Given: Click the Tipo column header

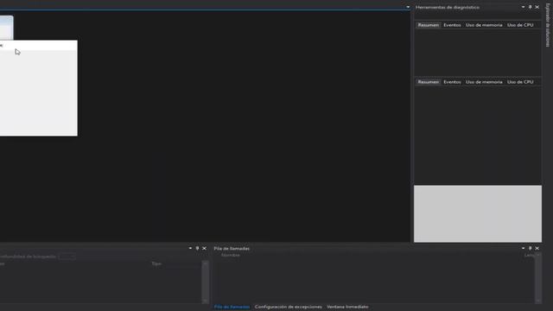Looking at the screenshot, I should coord(156,263).
